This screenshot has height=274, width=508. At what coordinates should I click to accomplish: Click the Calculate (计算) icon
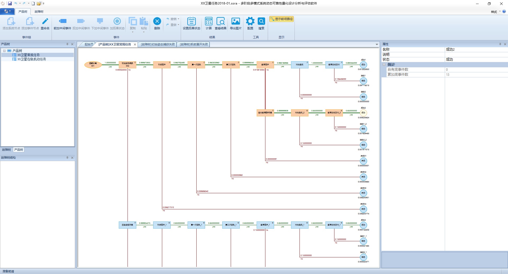[209, 21]
